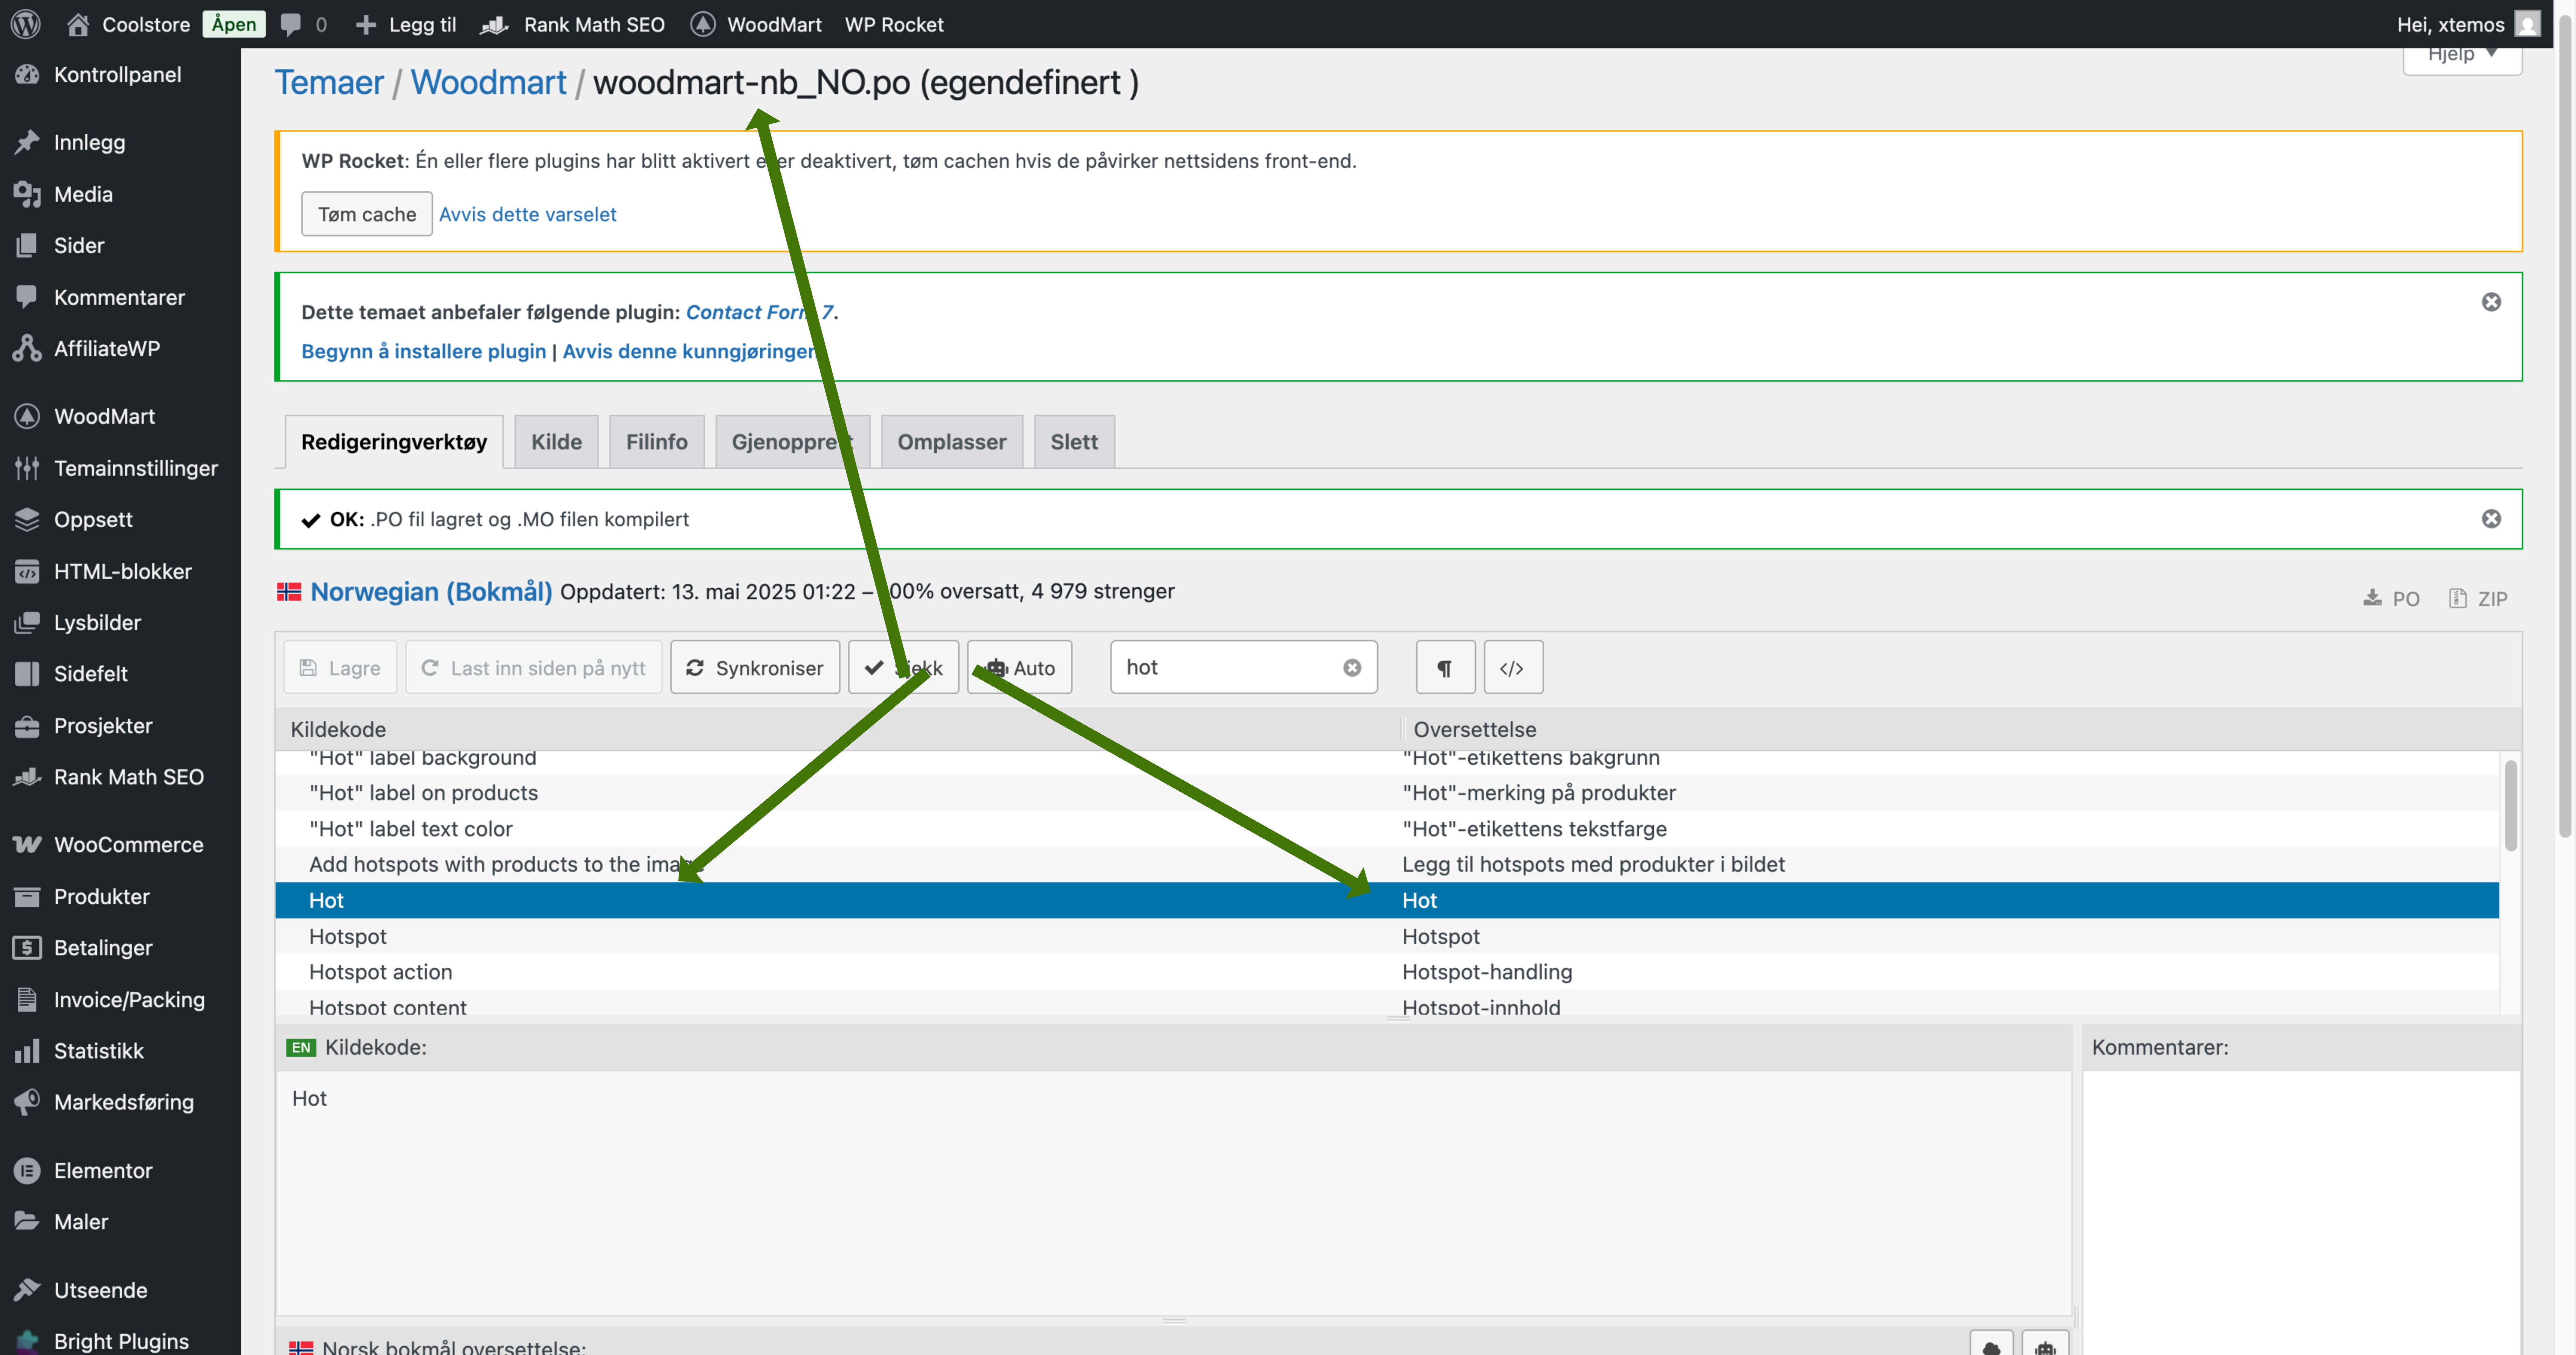
Task: Go to Woodmart breadcrumb link
Action: point(488,82)
